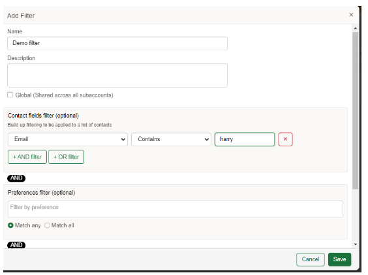This screenshot has height=275, width=368.
Task: Enable the Global shared across subaccounts checkbox
Action: 10,95
